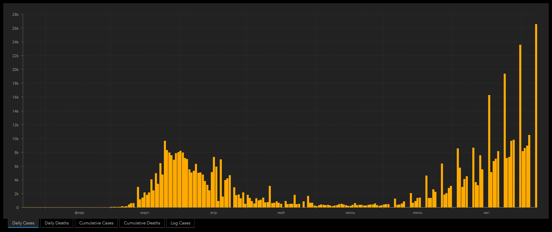Switch to the Daily Cases tab
The width and height of the screenshot is (552, 232).
click(23, 223)
